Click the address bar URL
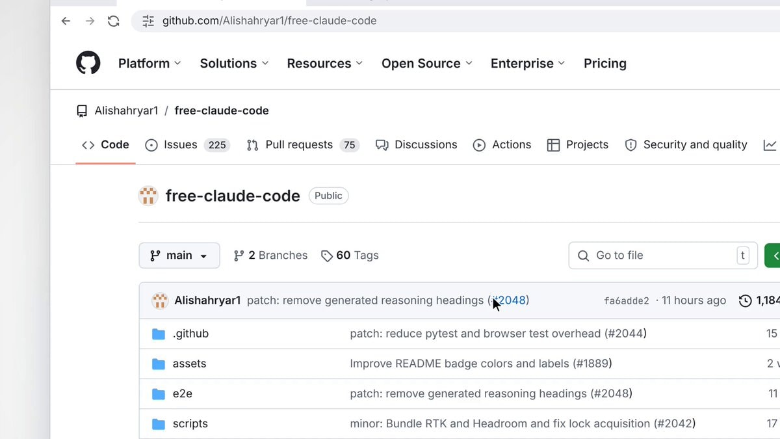The width and height of the screenshot is (780, 439). pos(269,21)
